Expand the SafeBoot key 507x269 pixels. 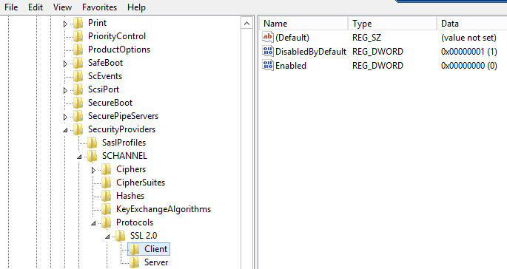tap(65, 64)
